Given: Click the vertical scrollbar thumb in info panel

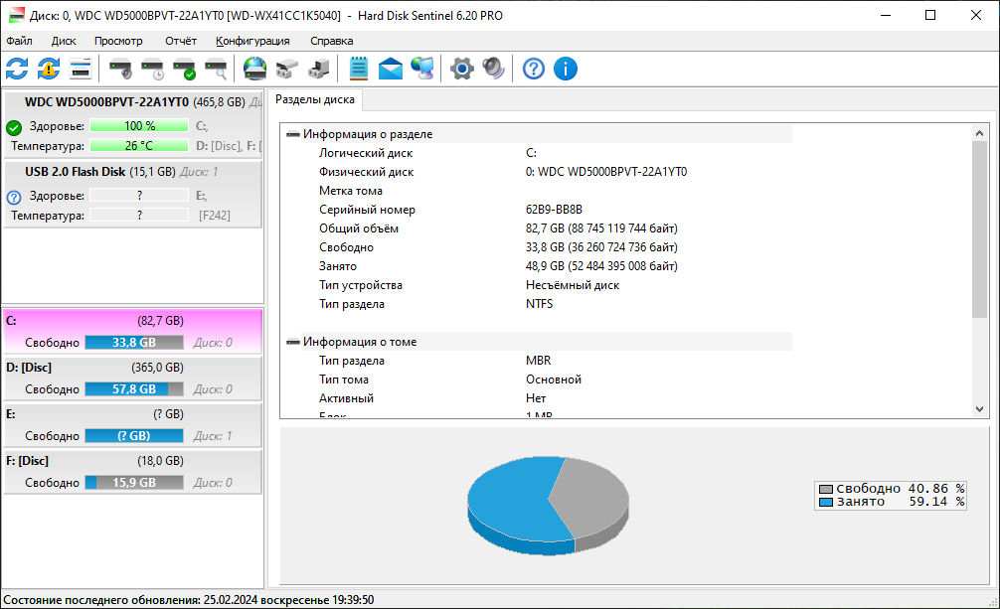Looking at the screenshot, I should pyautogui.click(x=979, y=229).
